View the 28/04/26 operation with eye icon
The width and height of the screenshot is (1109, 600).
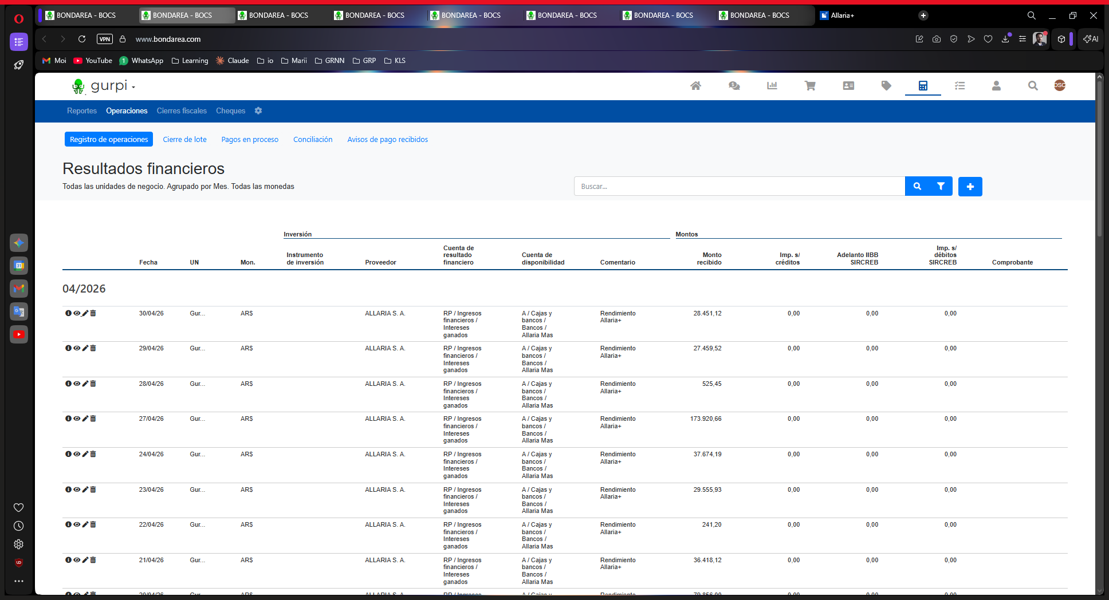(x=77, y=384)
